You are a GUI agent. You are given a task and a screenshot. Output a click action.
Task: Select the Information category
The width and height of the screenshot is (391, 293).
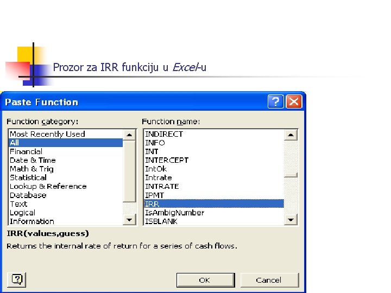click(x=66, y=221)
